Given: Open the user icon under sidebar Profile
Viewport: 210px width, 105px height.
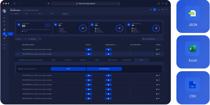Looking at the screenshot, I should pyautogui.click(x=4, y=48).
